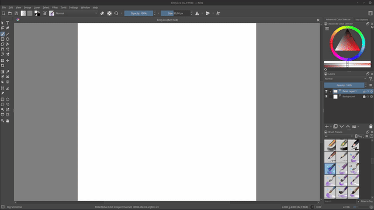Select the Ellipse shape tool

8,39
